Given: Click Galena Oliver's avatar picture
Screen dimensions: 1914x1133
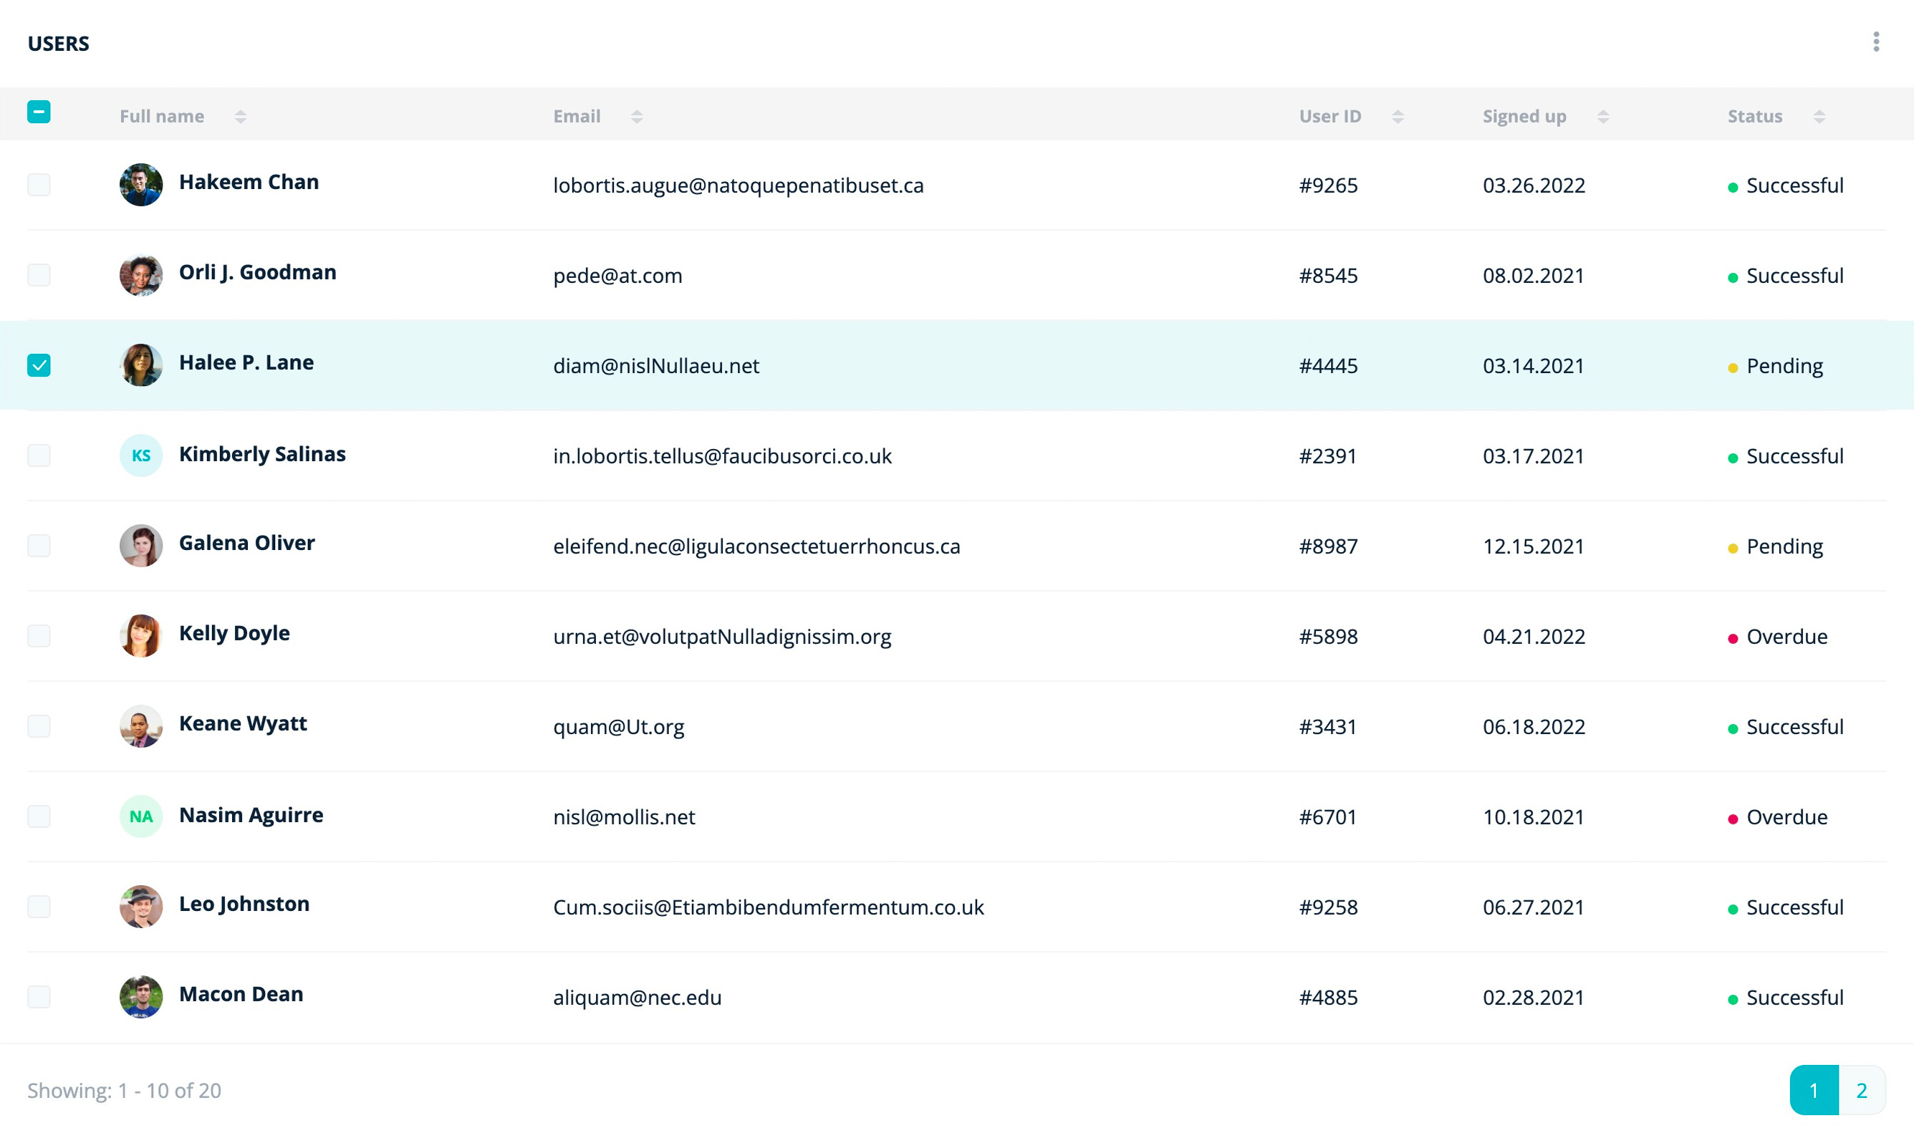Looking at the screenshot, I should pyautogui.click(x=141, y=546).
